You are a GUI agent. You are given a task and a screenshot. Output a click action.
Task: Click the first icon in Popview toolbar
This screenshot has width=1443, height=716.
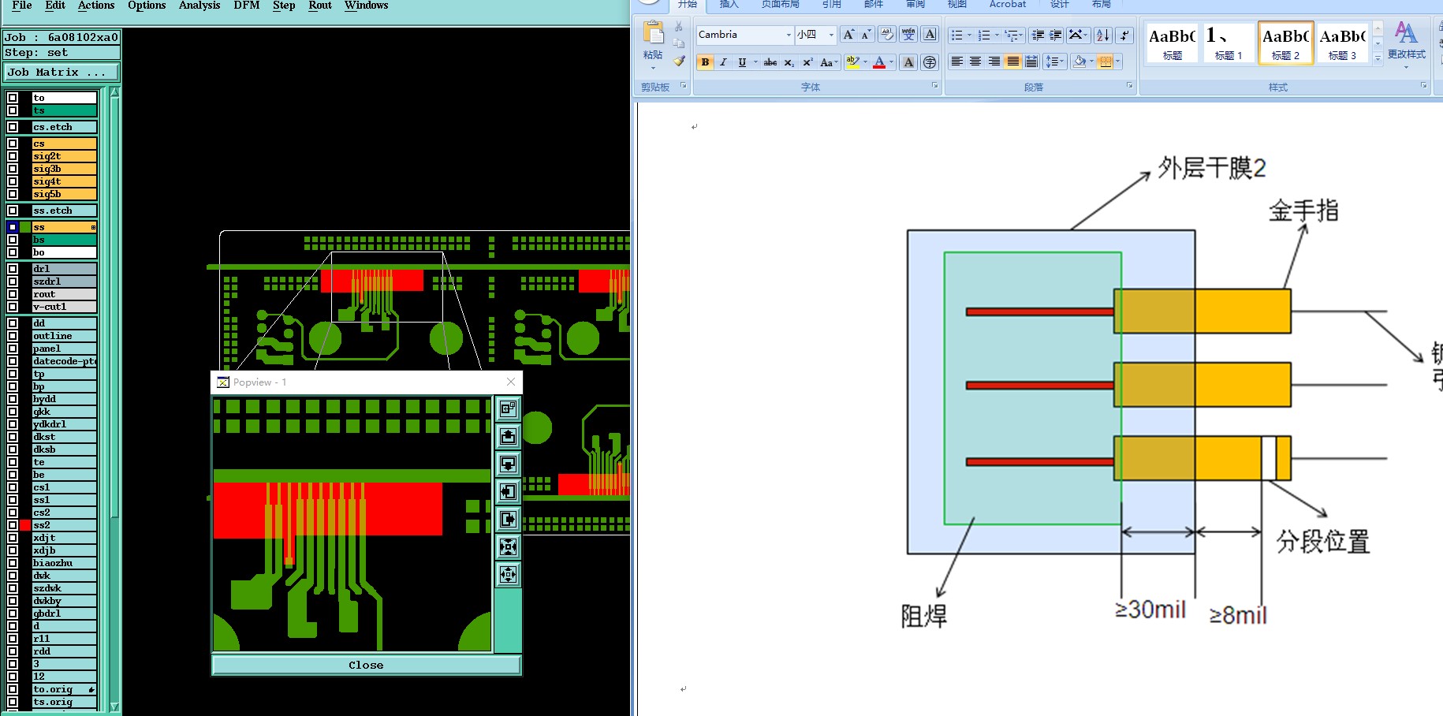pos(509,408)
